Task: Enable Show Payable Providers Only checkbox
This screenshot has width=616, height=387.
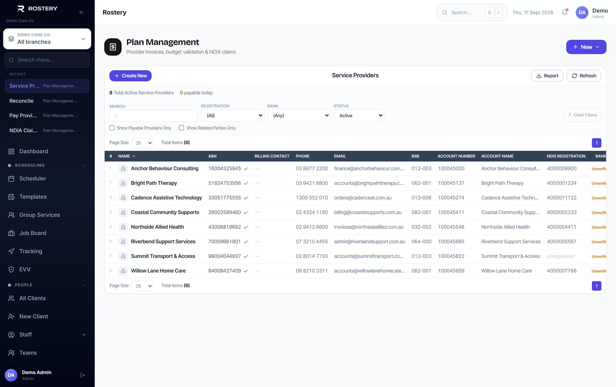Action: point(112,128)
